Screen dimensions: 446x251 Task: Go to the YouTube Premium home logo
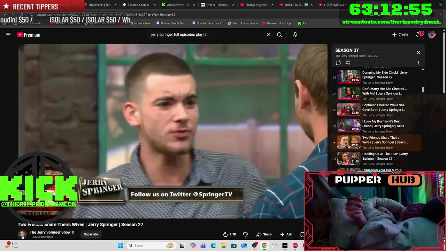[29, 35]
